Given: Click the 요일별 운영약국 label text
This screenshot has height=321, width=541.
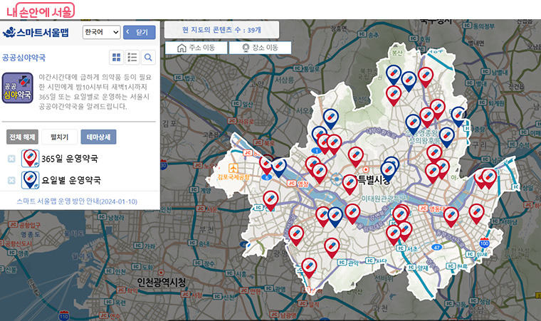Looking at the screenshot, I should (x=71, y=180).
